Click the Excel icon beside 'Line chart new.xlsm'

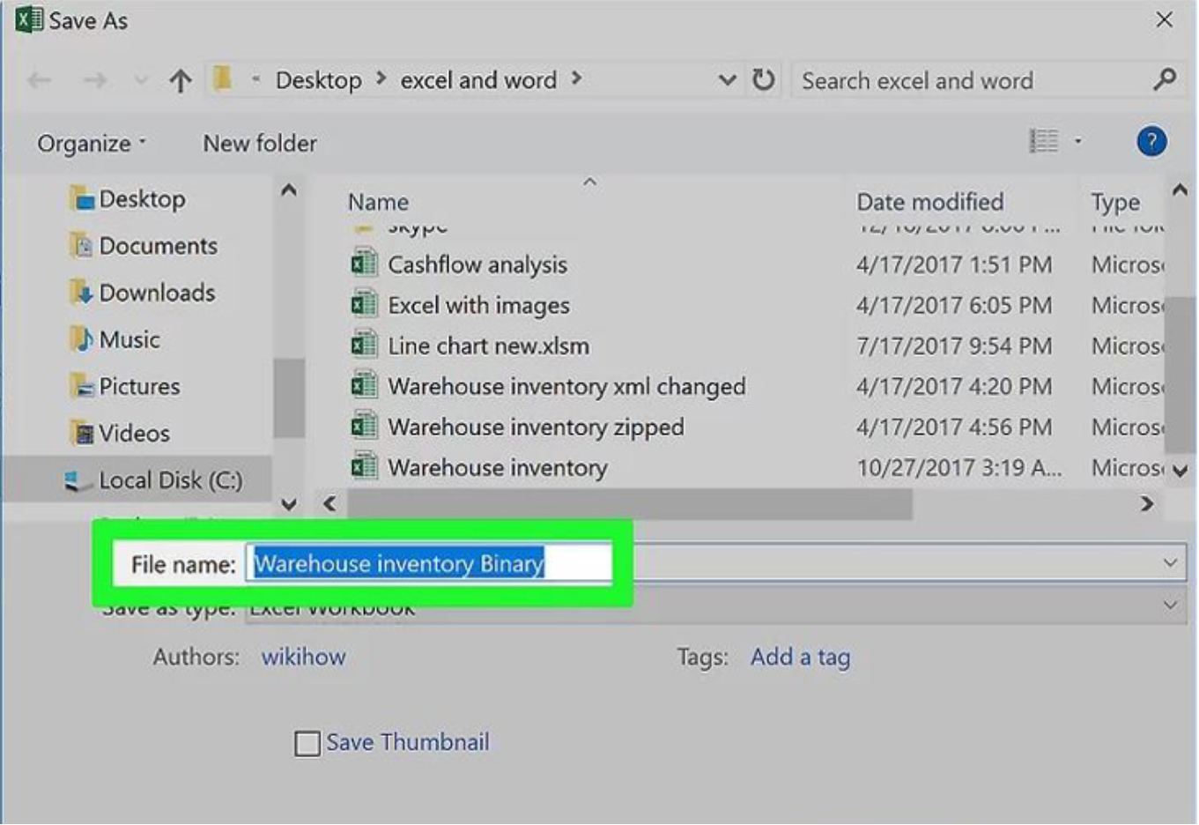(364, 345)
